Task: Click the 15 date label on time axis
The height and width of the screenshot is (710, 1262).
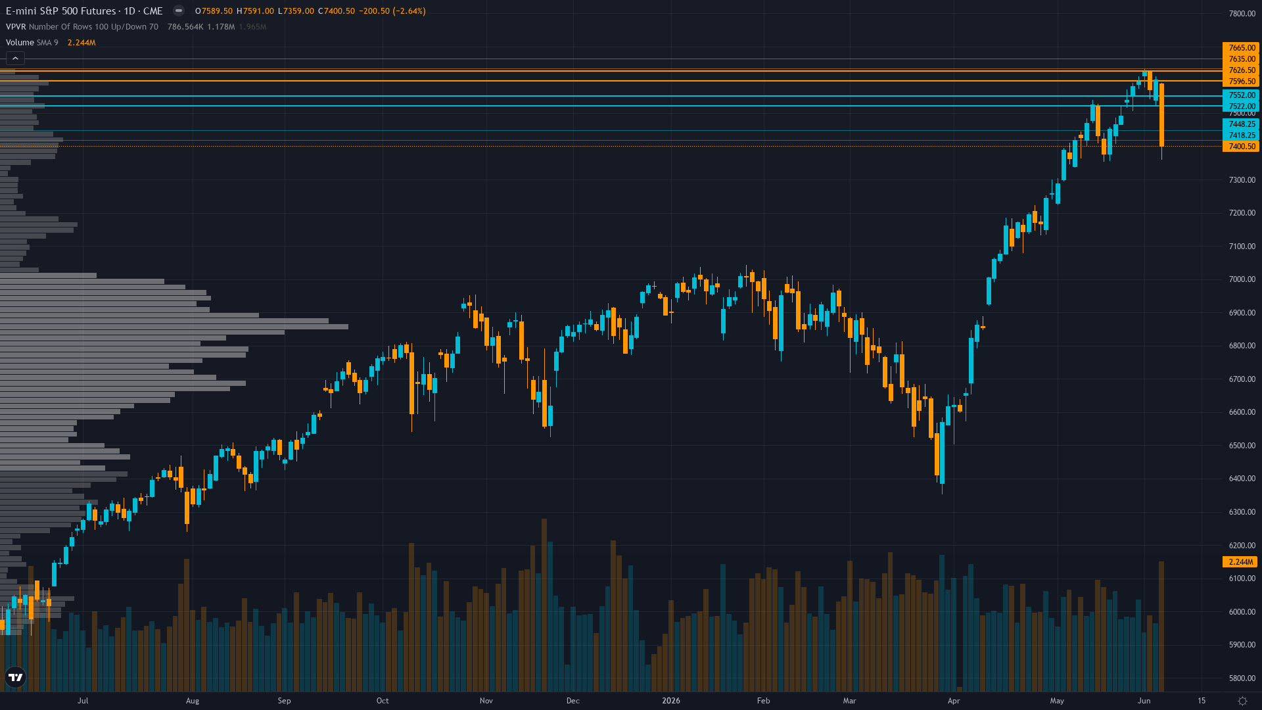Action: tap(1202, 701)
